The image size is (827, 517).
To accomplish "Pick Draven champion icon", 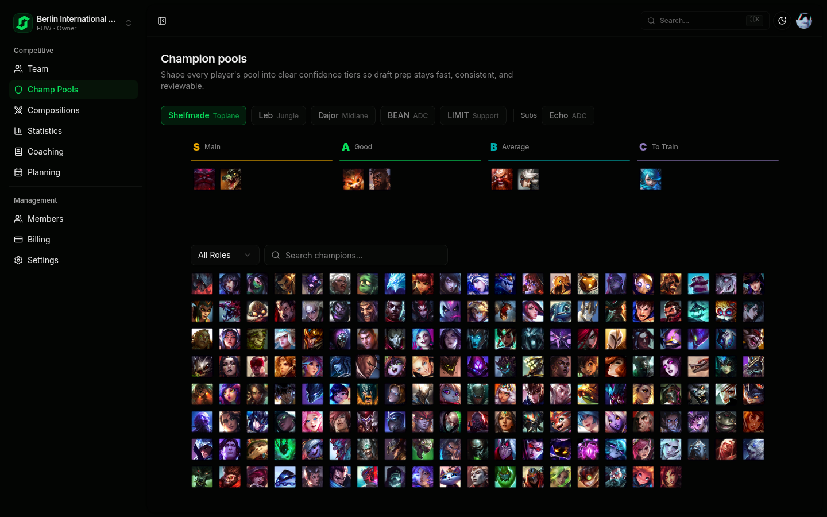I will coord(368,311).
